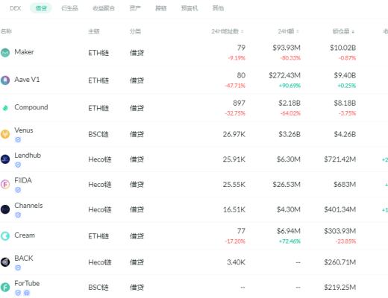Screen dimensions: 388x298
Task: Open the Cream project name link
Action: (x=25, y=235)
